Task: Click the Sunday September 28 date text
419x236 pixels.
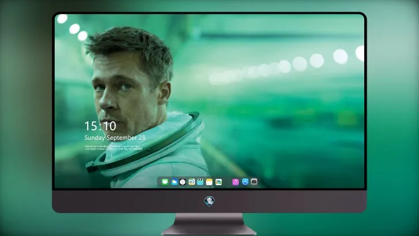Action: (115, 138)
